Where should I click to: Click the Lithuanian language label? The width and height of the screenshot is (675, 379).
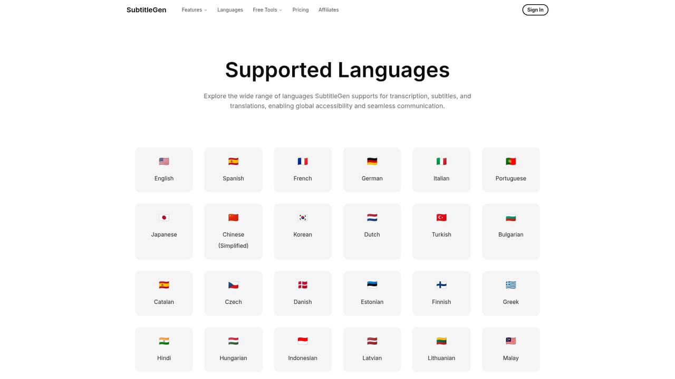tap(441, 358)
